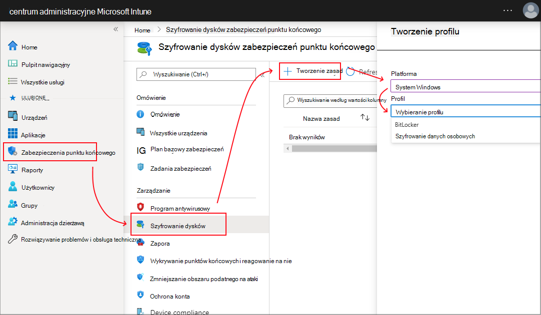Open Zadania zabezpieczeń label

pyautogui.click(x=181, y=169)
